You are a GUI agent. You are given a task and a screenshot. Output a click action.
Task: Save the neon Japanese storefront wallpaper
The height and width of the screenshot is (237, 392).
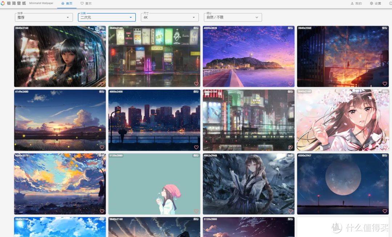(196, 28)
